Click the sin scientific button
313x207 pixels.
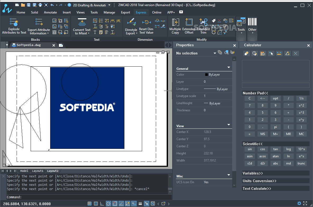point(250,149)
